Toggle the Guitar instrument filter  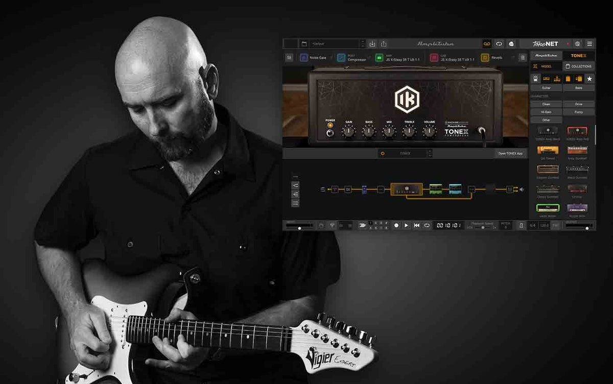[546, 88]
